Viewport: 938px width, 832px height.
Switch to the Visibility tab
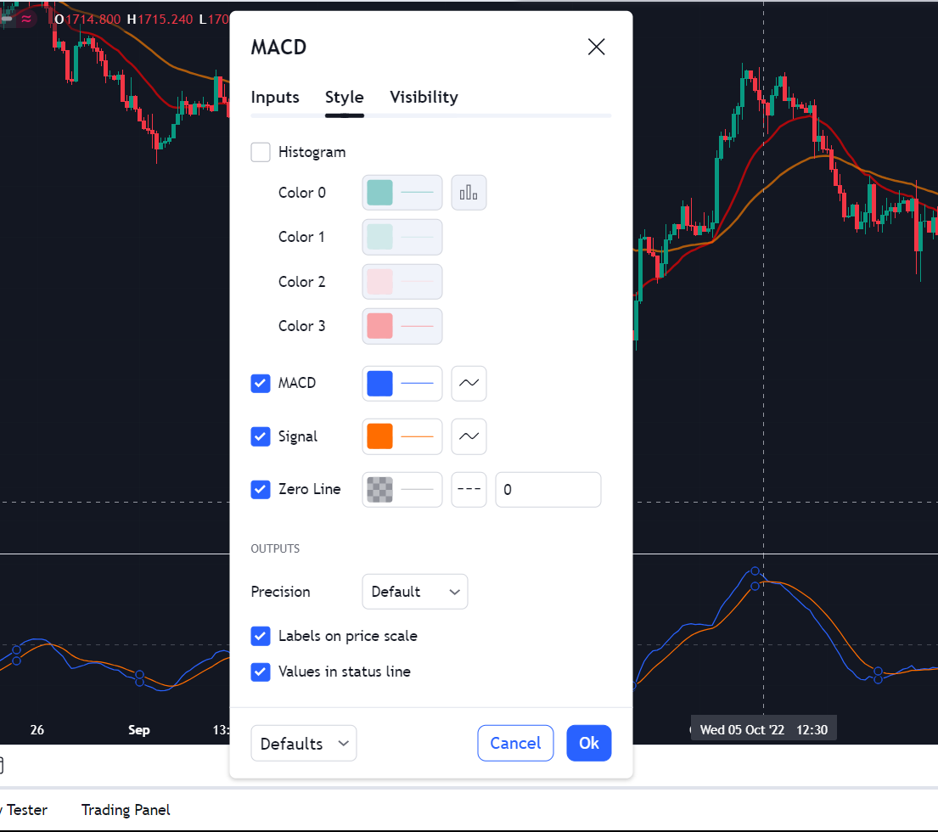[424, 97]
